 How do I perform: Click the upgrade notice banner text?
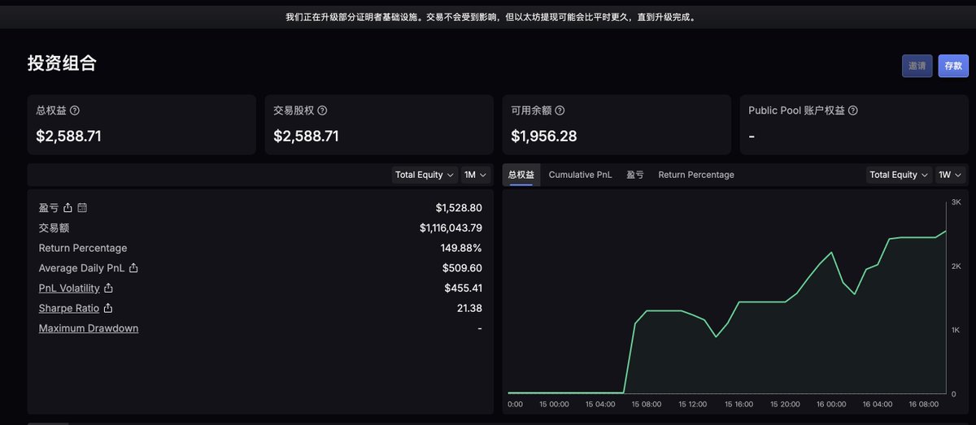pos(490,17)
